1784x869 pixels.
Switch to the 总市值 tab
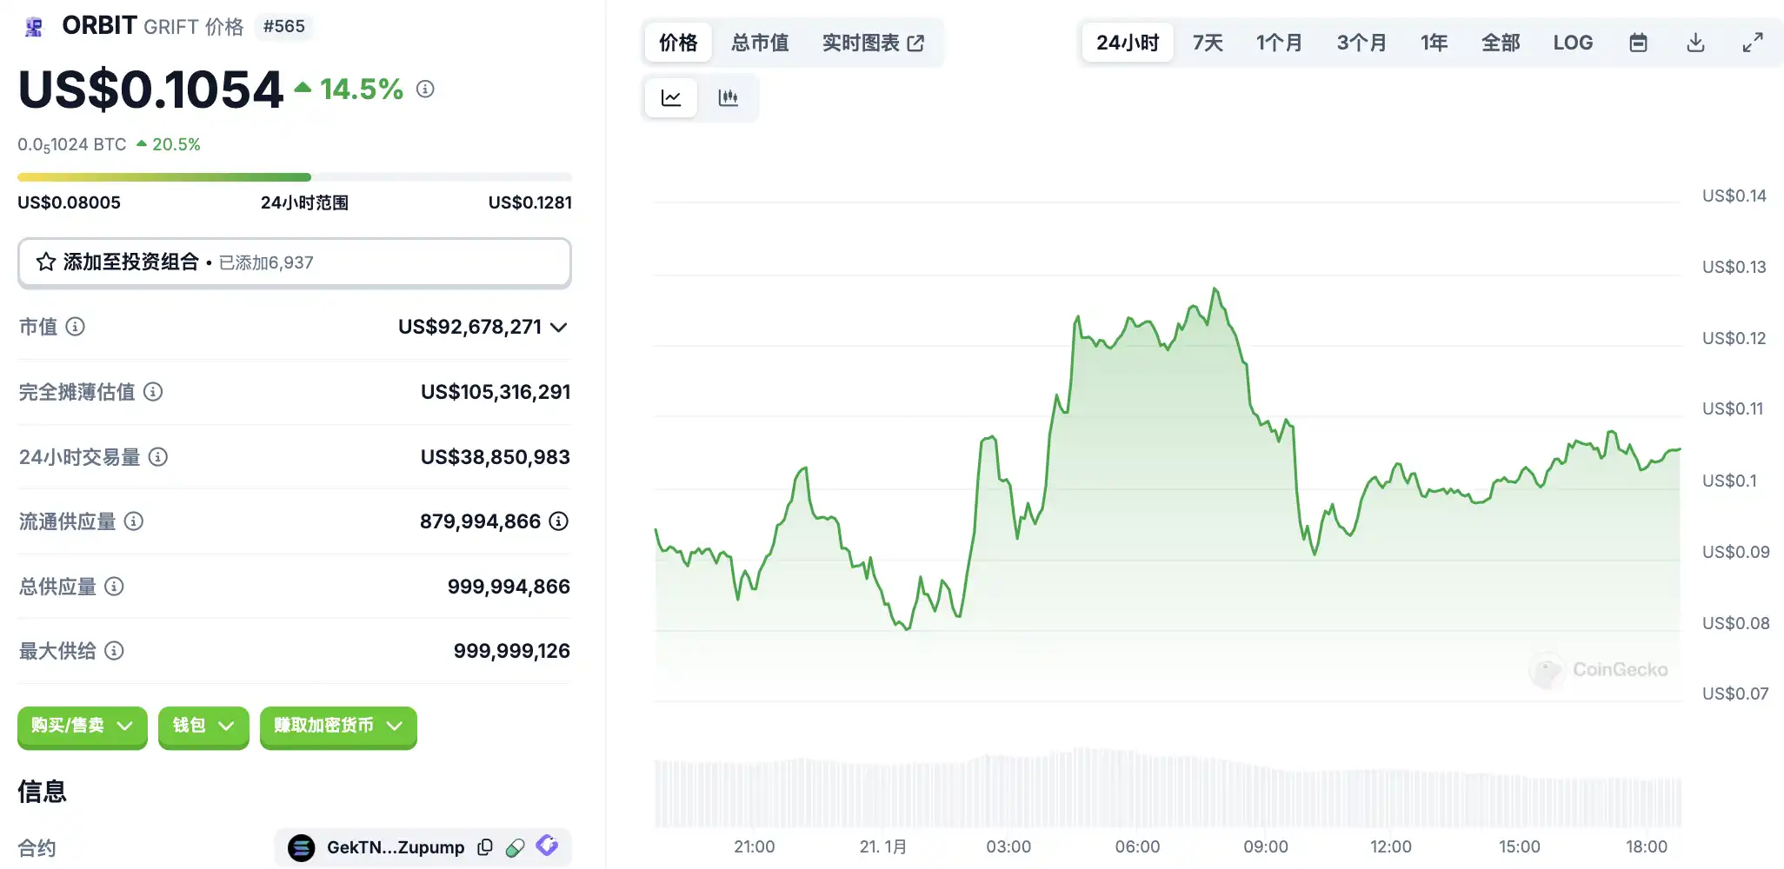click(760, 43)
